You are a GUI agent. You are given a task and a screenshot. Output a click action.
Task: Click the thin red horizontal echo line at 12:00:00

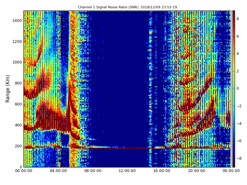pyautogui.click(x=127, y=148)
